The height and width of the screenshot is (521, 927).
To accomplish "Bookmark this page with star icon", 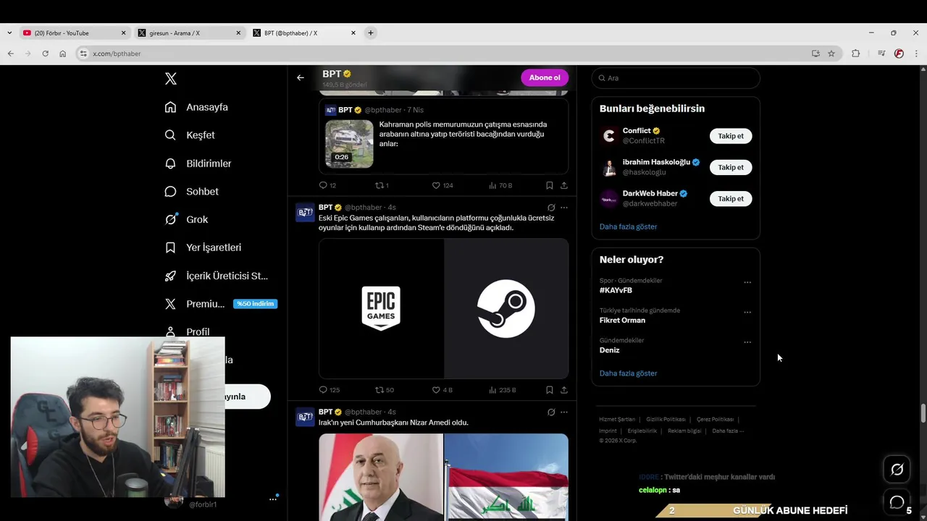I will 831,54.
